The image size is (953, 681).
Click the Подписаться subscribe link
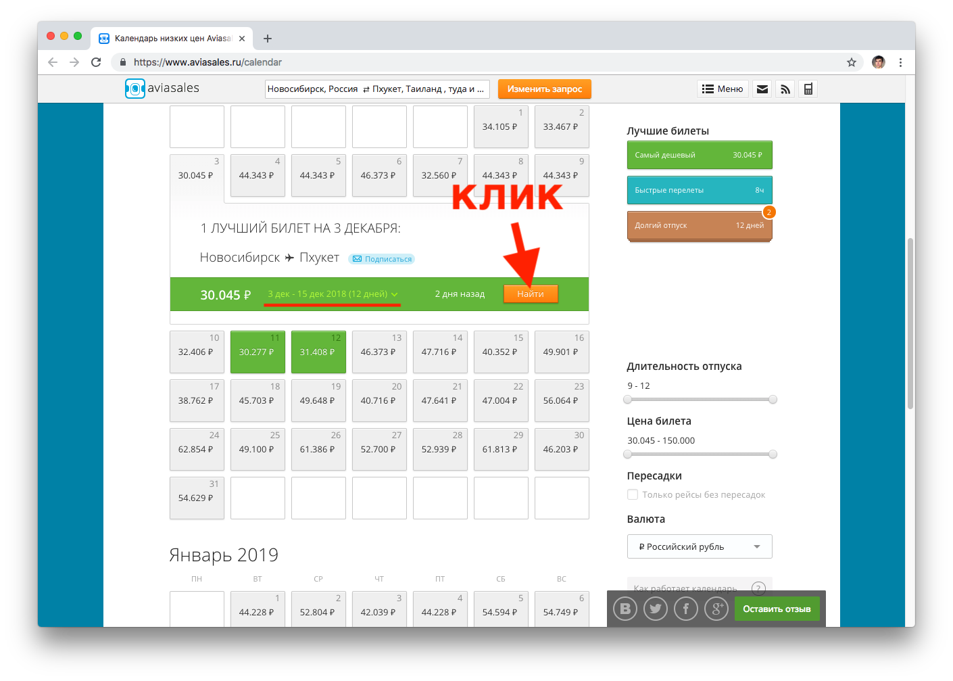pyautogui.click(x=382, y=259)
